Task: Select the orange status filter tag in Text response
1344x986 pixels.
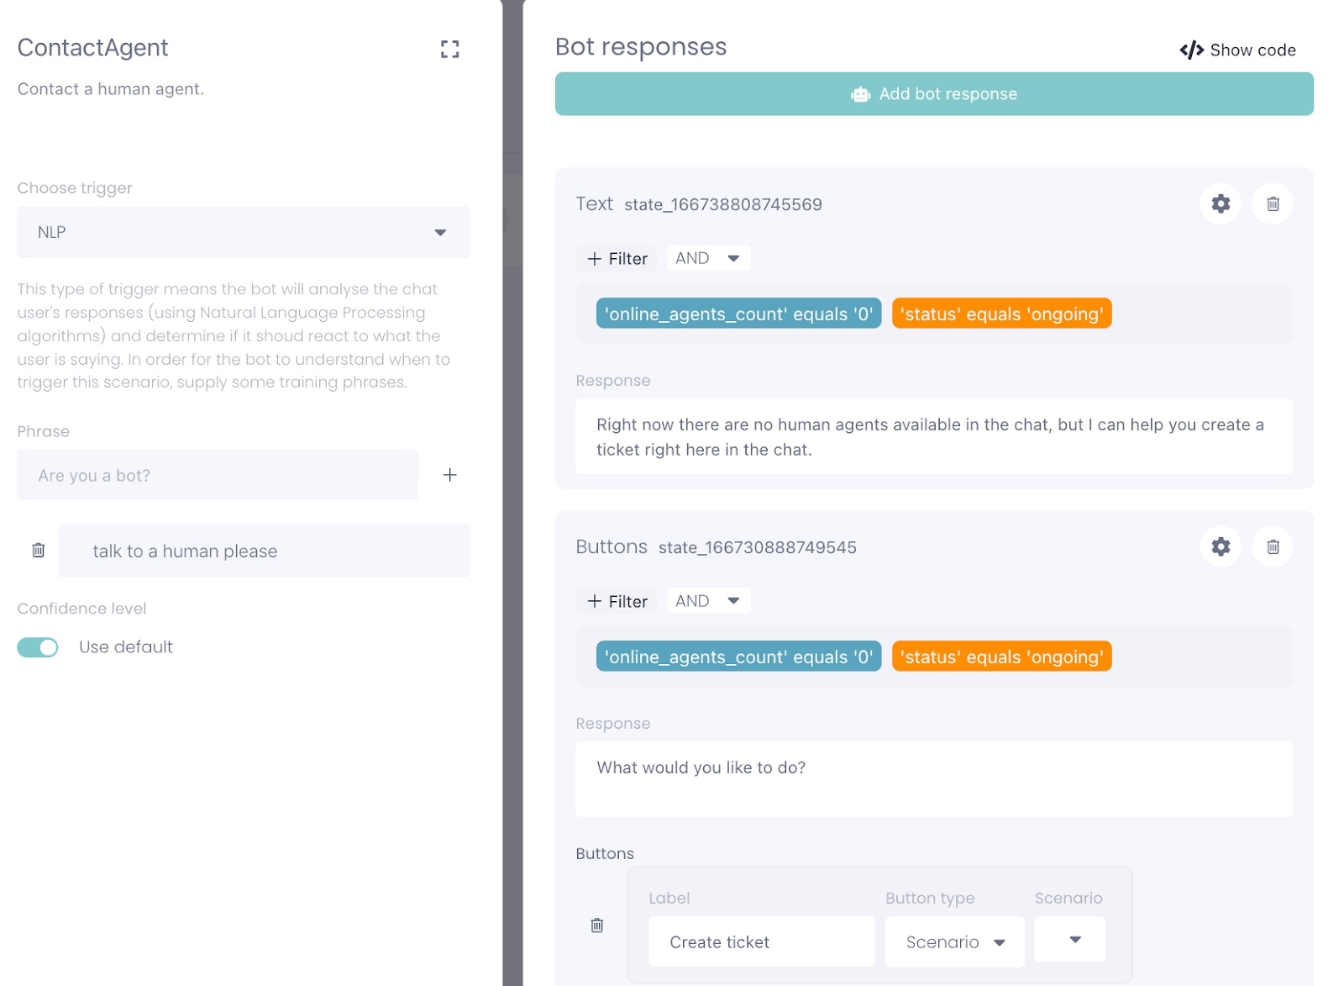Action: click(1000, 314)
